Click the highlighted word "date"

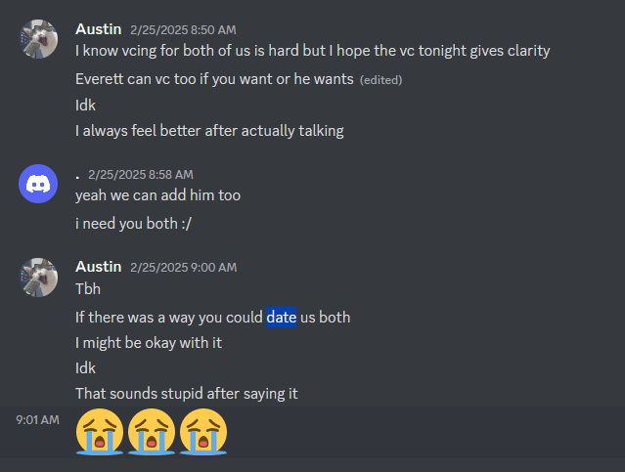point(282,318)
